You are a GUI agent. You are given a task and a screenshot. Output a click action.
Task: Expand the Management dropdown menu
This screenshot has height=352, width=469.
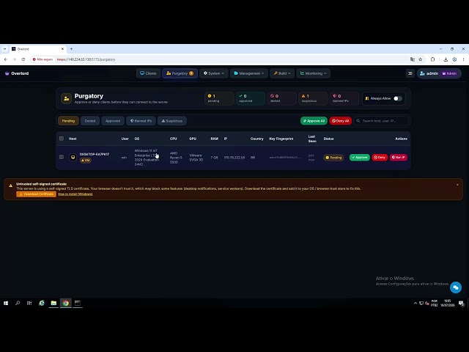[249, 73]
